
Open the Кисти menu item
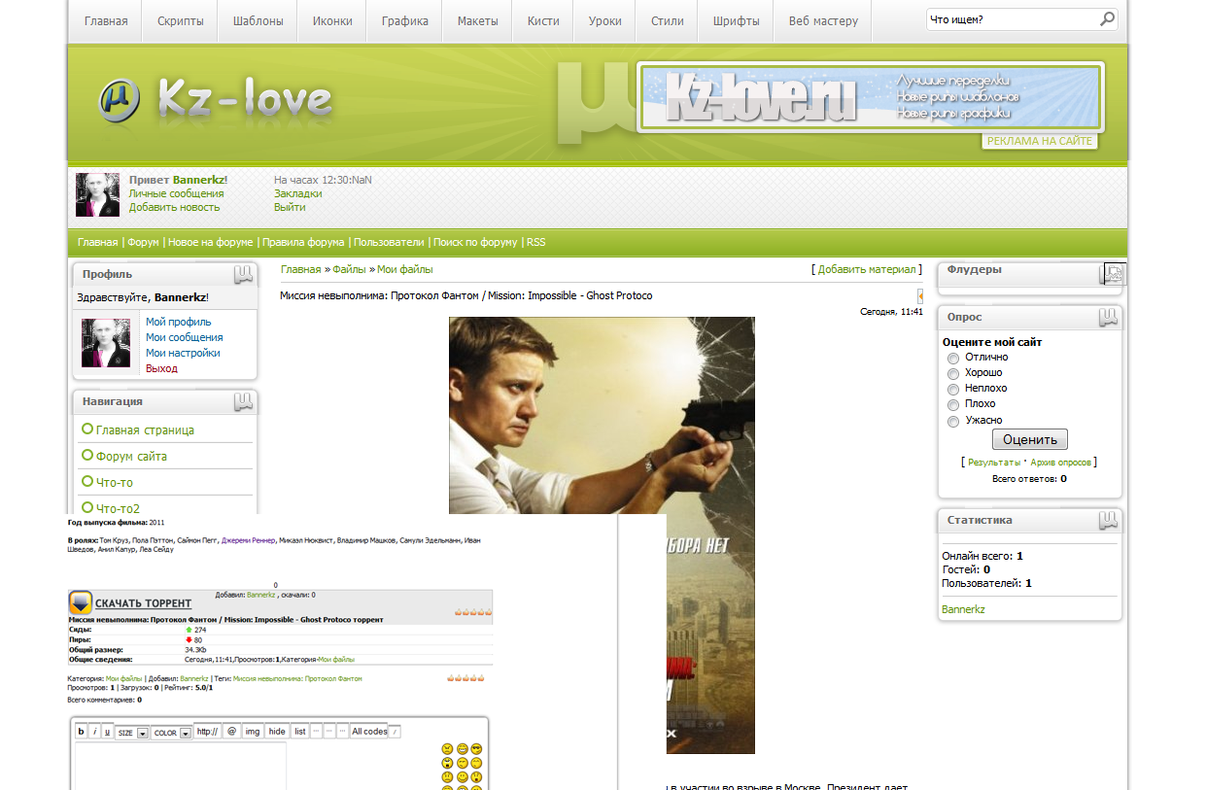pyautogui.click(x=543, y=20)
